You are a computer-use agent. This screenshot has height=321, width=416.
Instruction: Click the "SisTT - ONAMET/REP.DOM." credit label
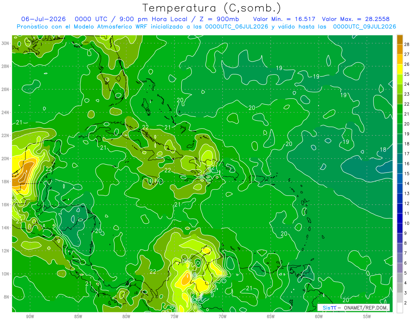coord(354,307)
